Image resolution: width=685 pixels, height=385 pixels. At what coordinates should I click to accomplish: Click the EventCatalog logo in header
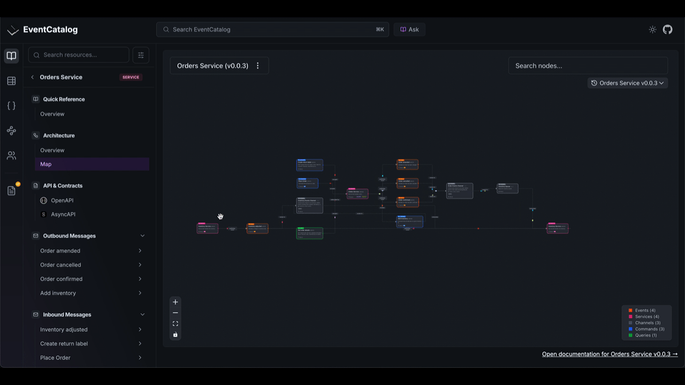[42, 30]
